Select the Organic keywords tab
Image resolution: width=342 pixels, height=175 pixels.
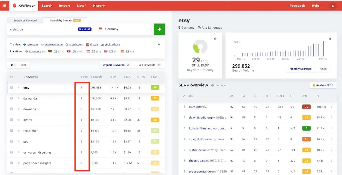116,65
